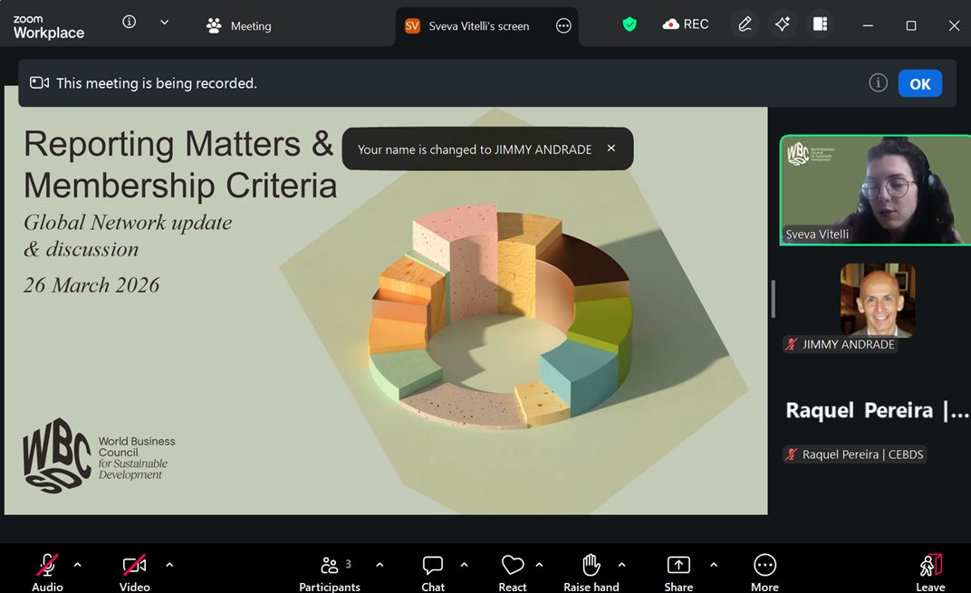Click the panel resize handle beside the slide
Viewport: 971px width, 593px height.
click(x=773, y=299)
